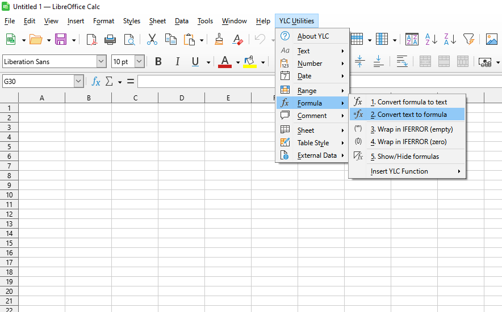Toggle Italic formatting

tap(177, 62)
